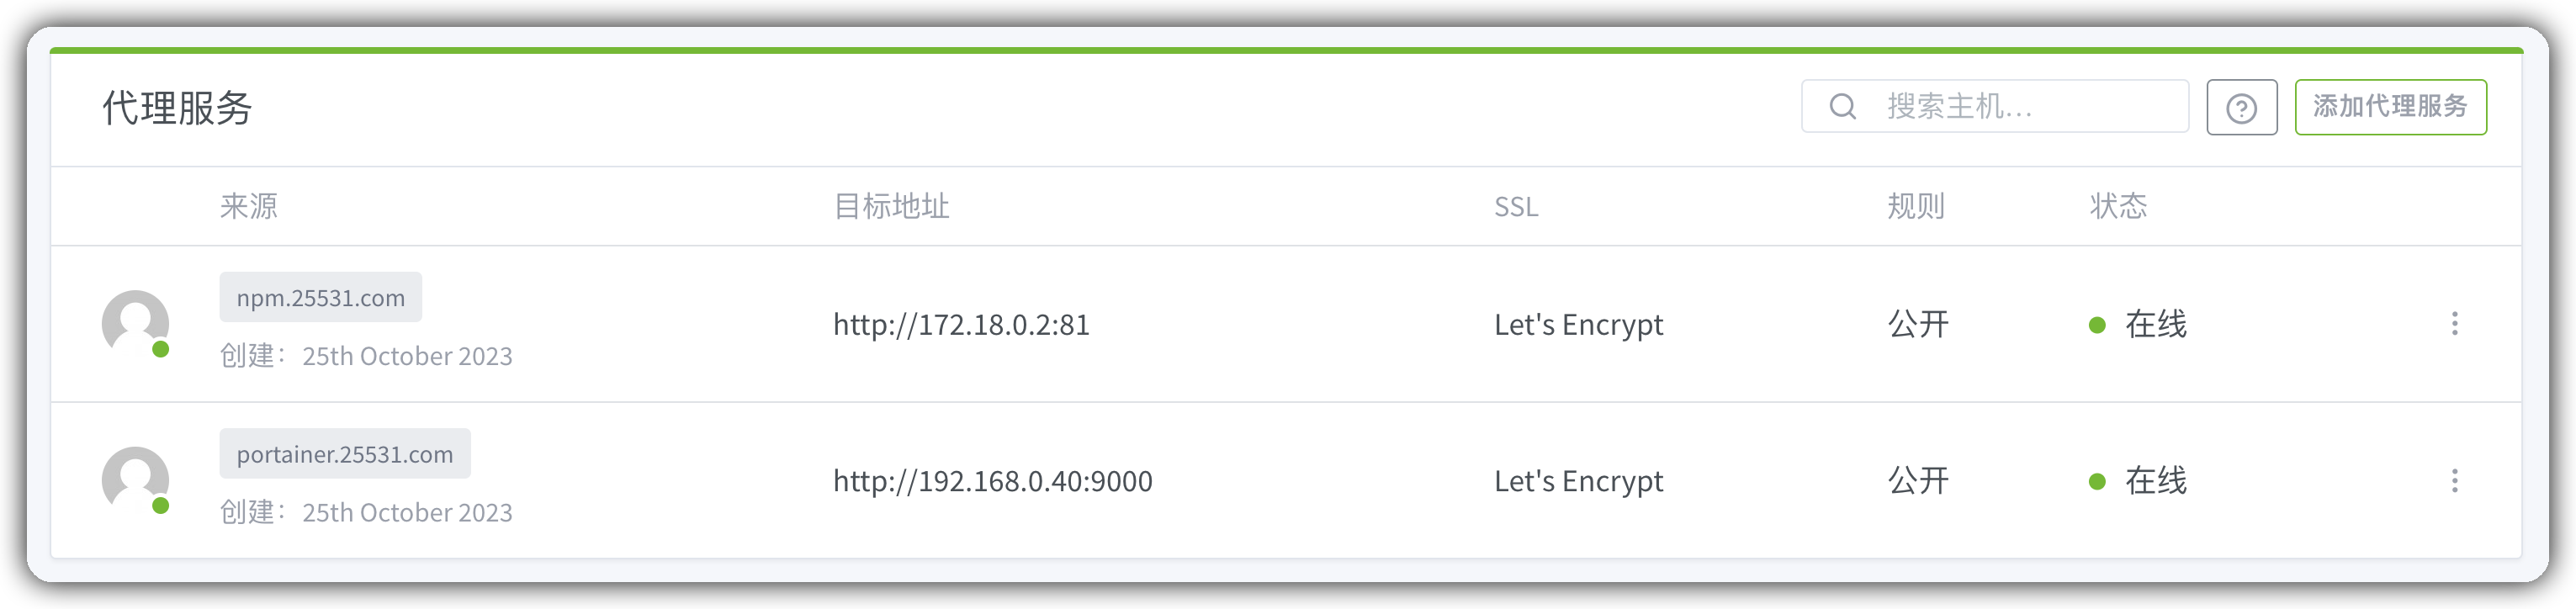Open the portainer.25531.com domain tag
This screenshot has height=609, width=2576.
(x=345, y=454)
